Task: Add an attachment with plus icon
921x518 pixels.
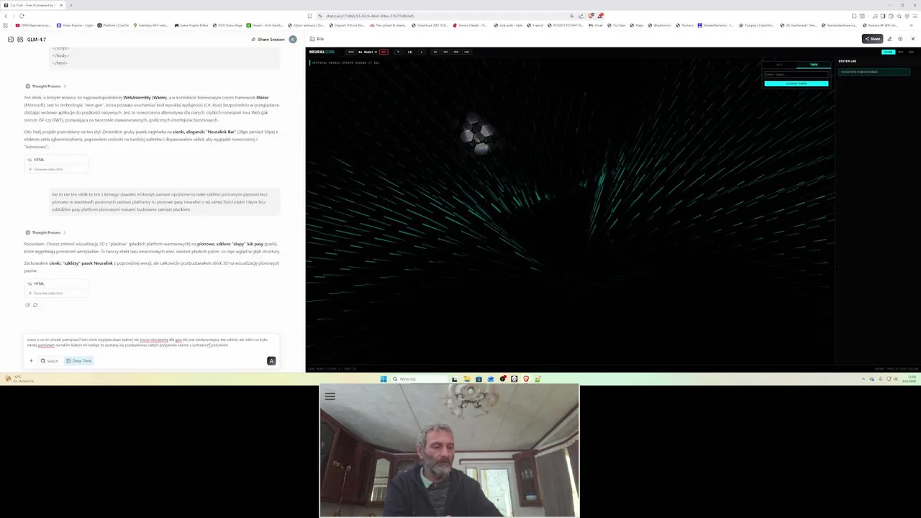Action: (x=31, y=360)
